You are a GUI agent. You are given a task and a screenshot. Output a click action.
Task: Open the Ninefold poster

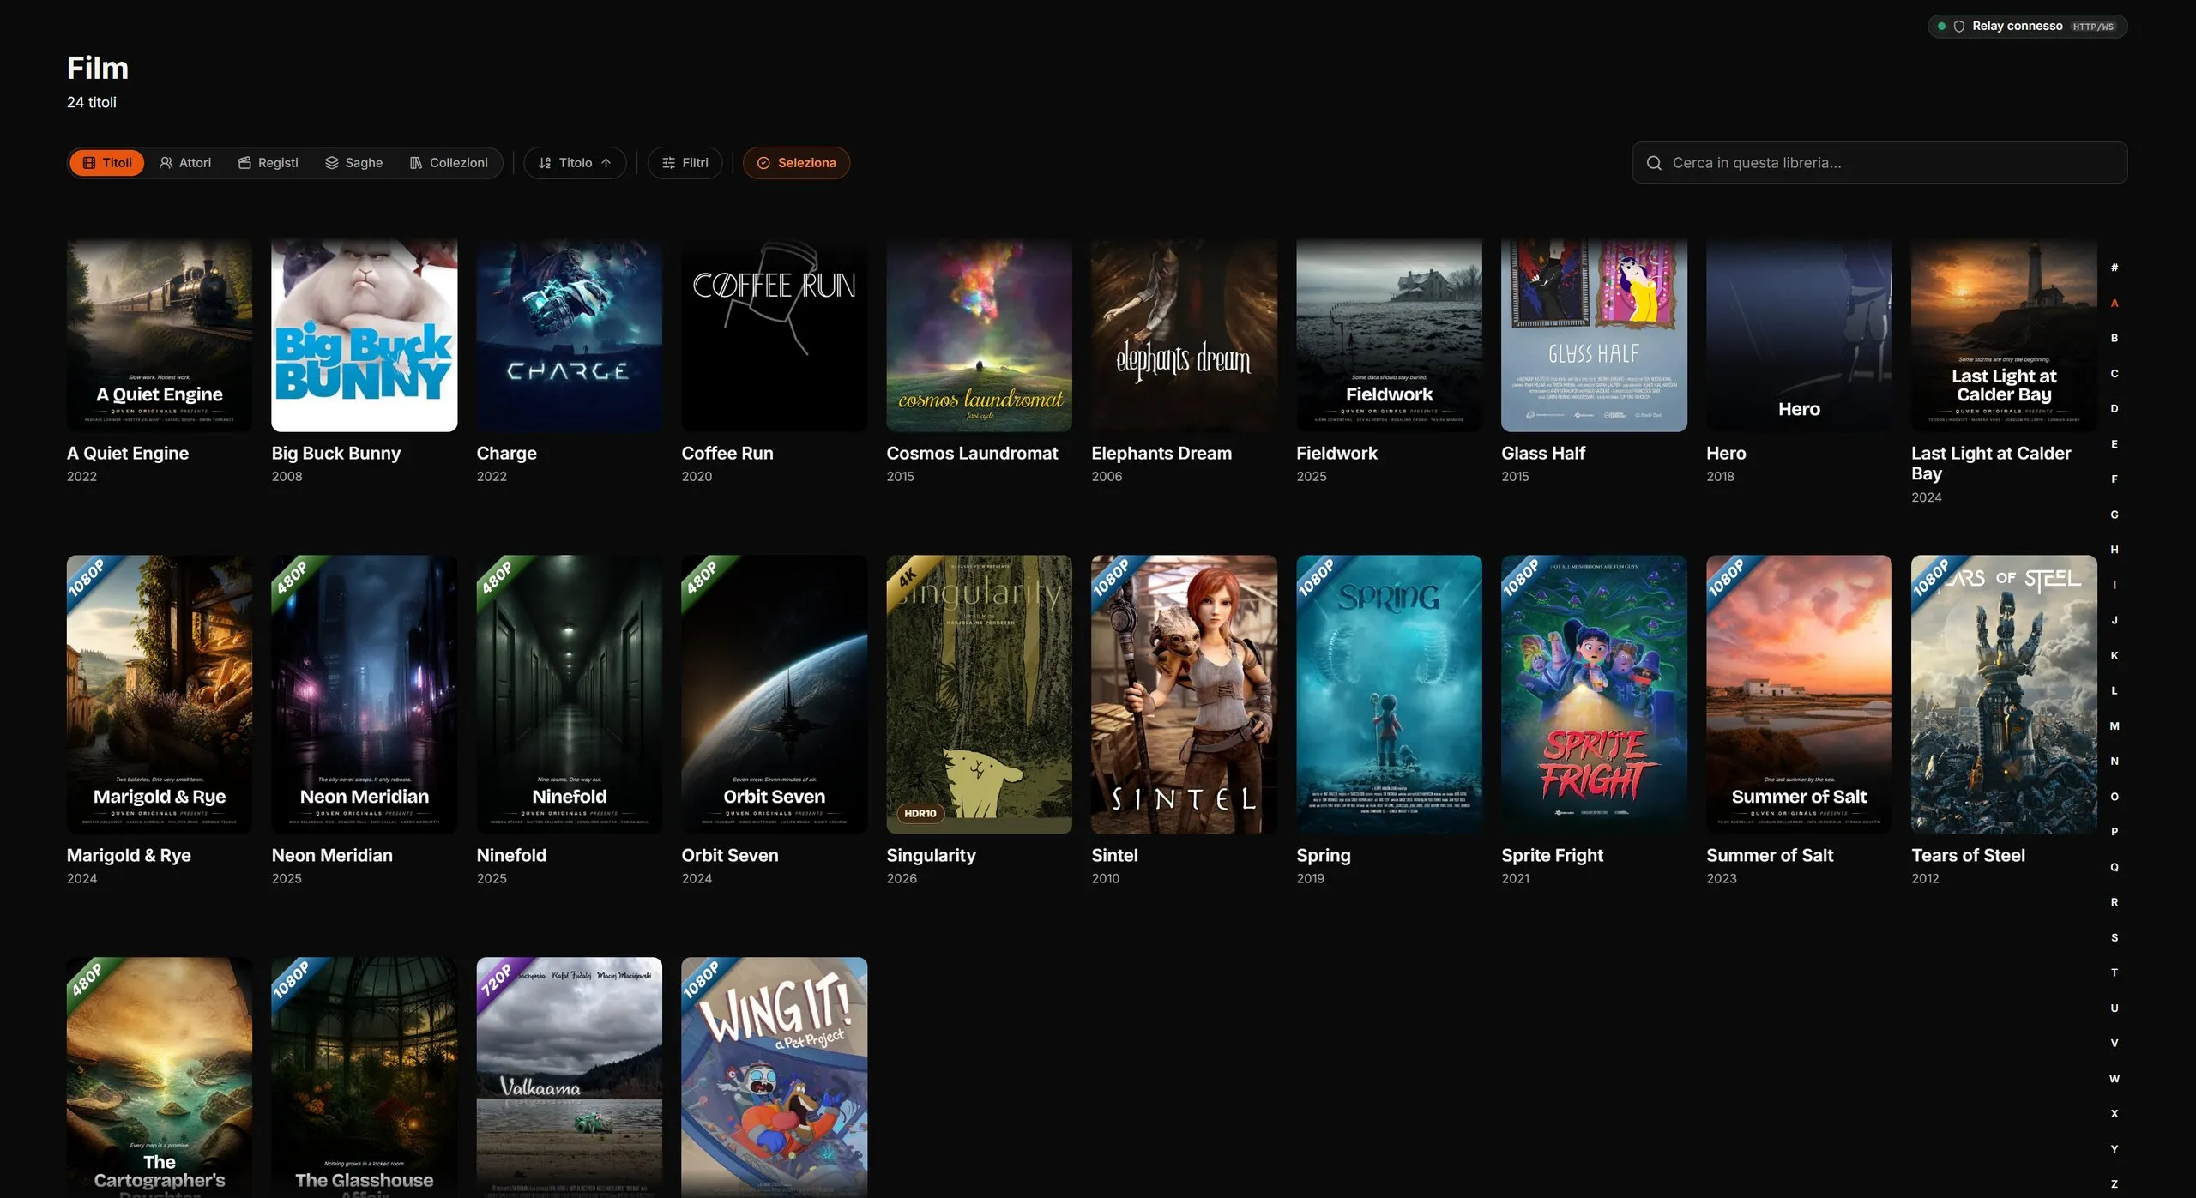click(x=570, y=695)
